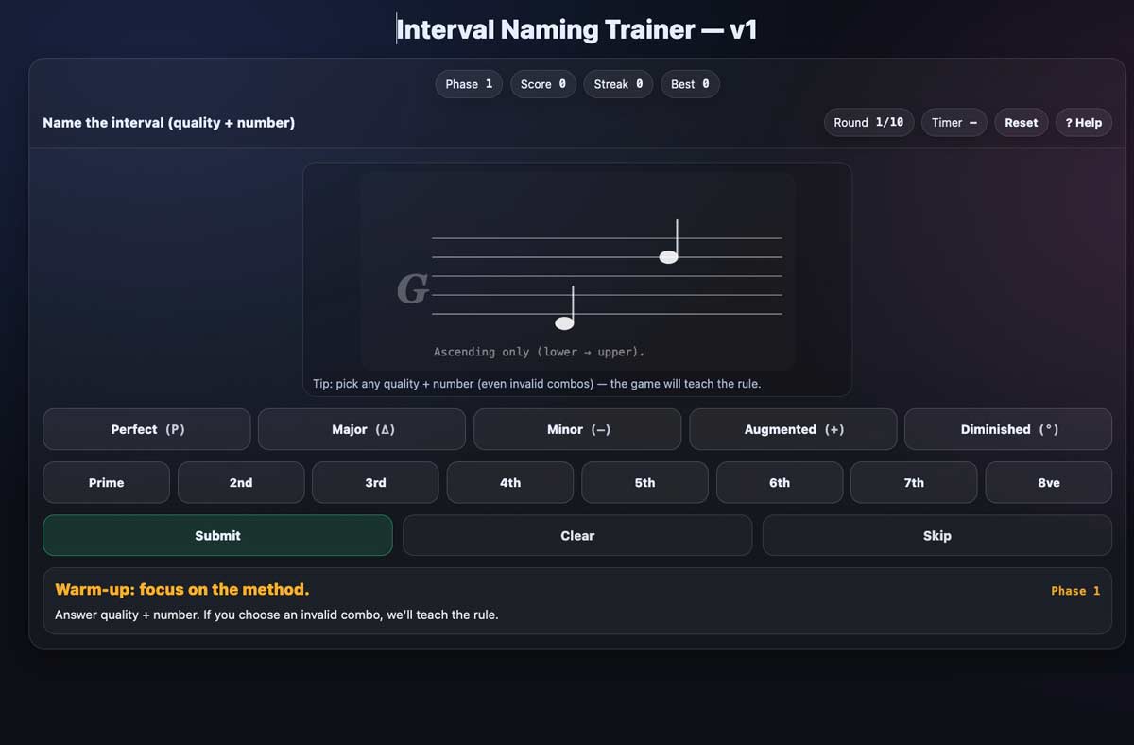Pick the Augmented (+) quality
The height and width of the screenshot is (745, 1134).
click(793, 429)
